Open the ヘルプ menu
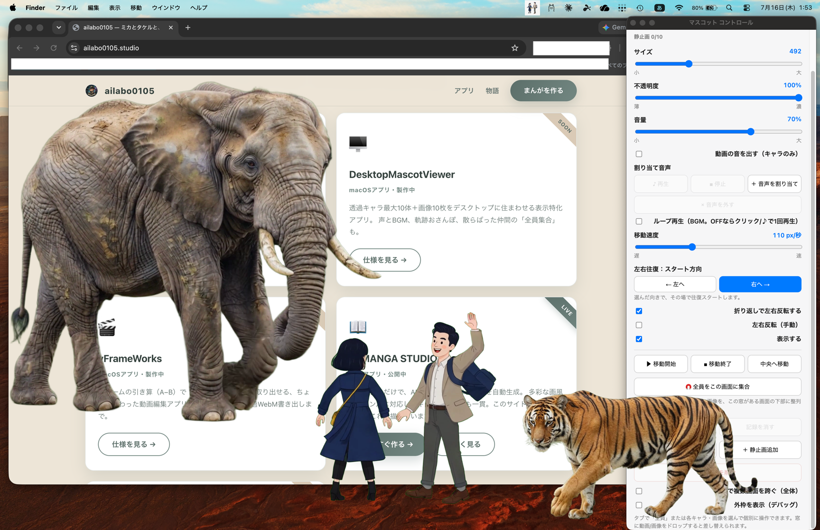This screenshot has width=820, height=530. (199, 8)
